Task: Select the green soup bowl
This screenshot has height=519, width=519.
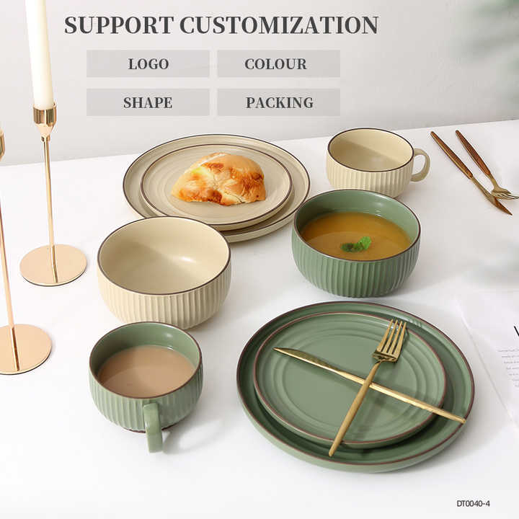Action: pyautogui.click(x=356, y=244)
